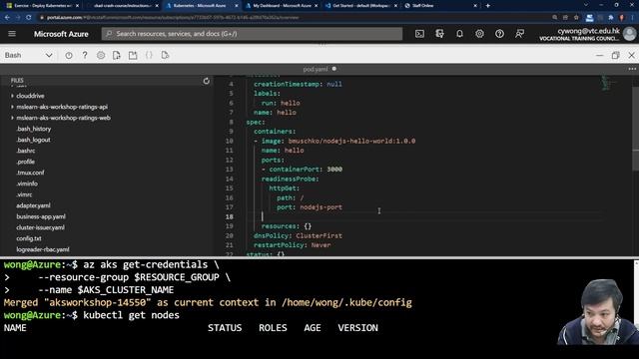
Task: Click the image name 'bmuschko/nodejs-hello-world:1.0.0'
Action: click(x=351, y=142)
